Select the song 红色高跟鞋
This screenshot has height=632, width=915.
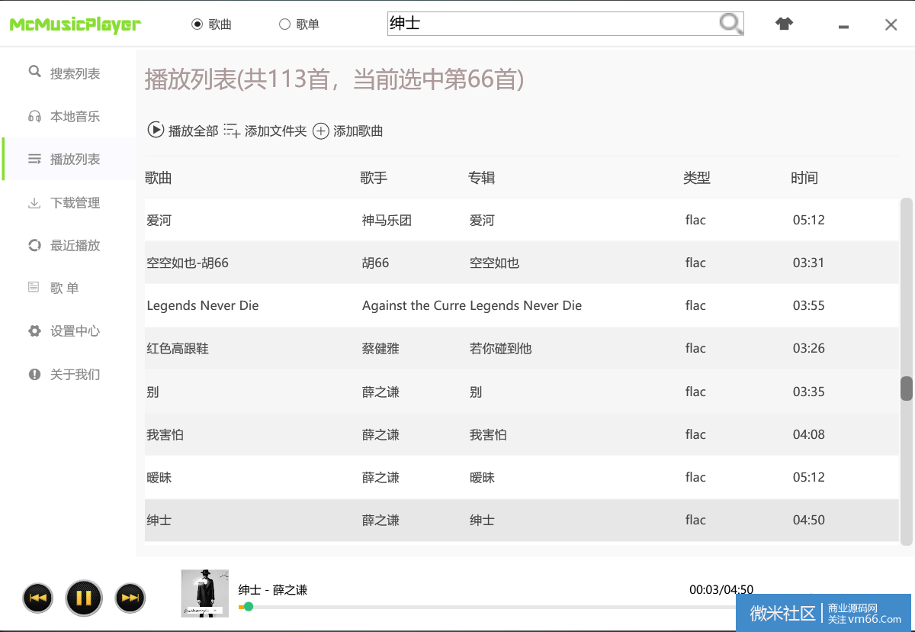coord(522,348)
